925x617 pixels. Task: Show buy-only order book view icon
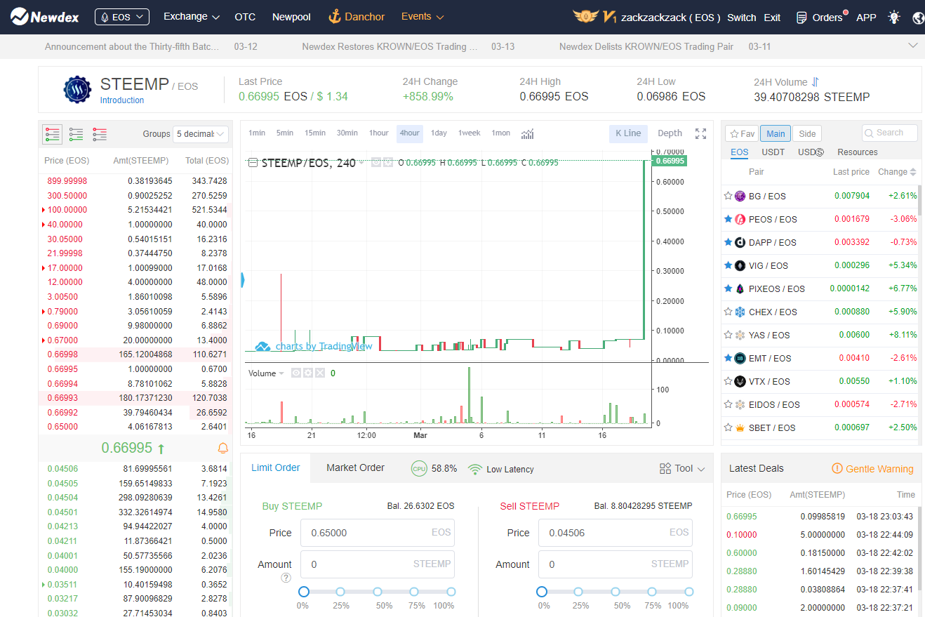[76, 134]
